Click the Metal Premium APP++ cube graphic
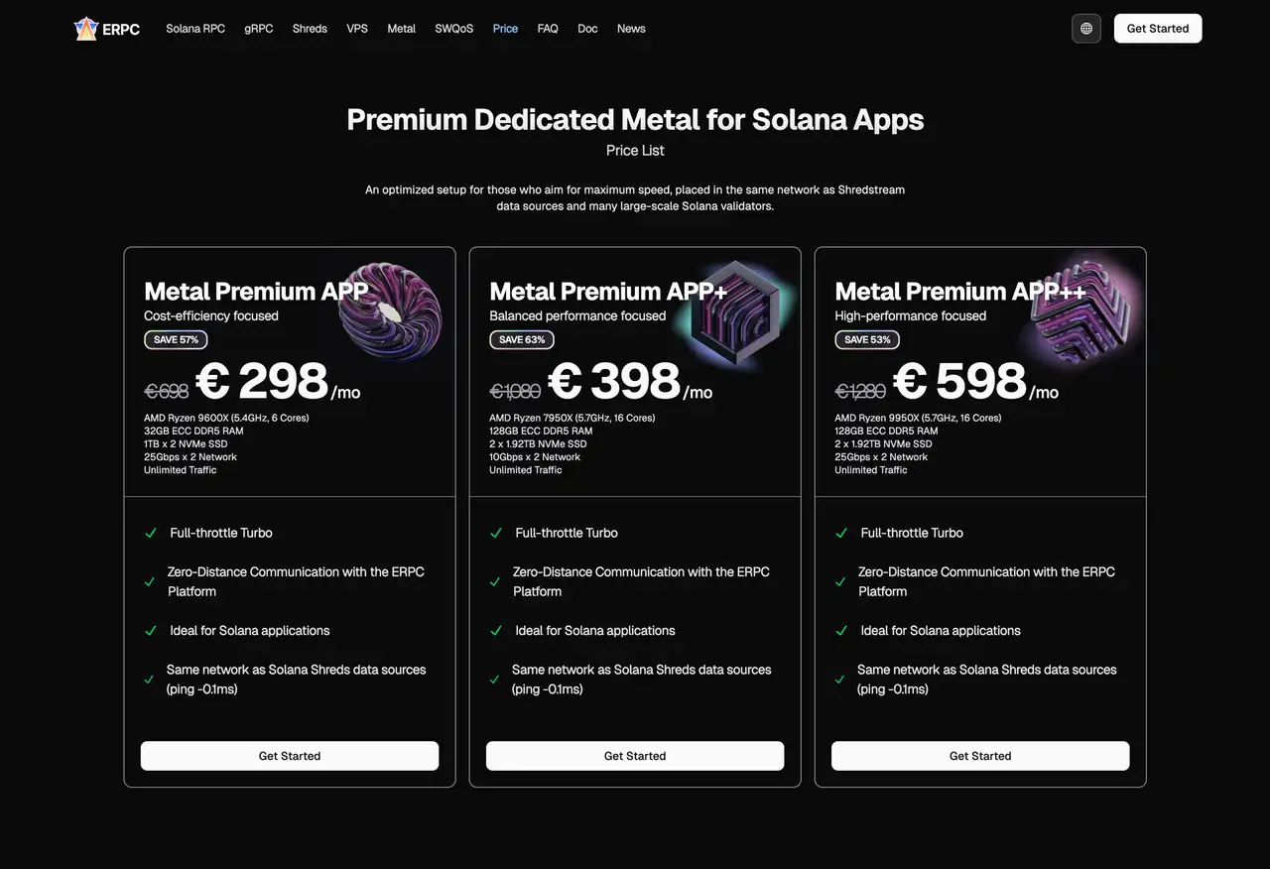This screenshot has height=869, width=1270. pyautogui.click(x=1081, y=310)
